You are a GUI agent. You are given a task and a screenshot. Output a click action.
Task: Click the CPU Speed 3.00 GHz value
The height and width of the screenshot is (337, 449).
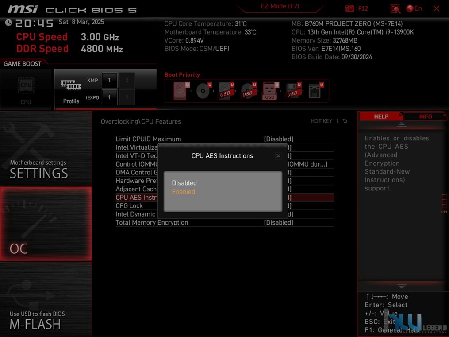pos(100,37)
